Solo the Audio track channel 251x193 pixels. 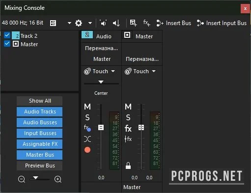coord(87,117)
